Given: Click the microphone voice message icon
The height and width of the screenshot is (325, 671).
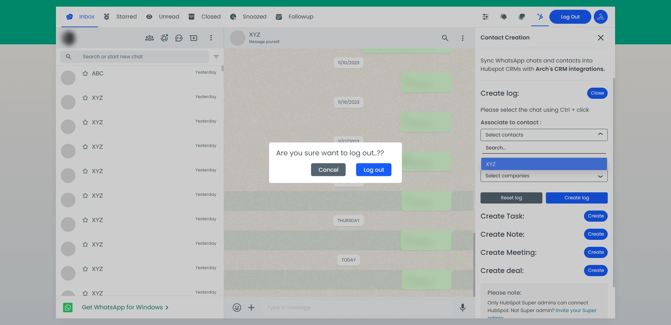Looking at the screenshot, I should coord(462,308).
